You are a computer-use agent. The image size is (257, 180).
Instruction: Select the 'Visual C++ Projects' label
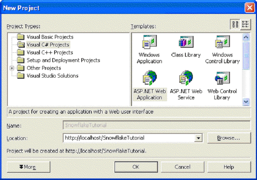point(50,52)
